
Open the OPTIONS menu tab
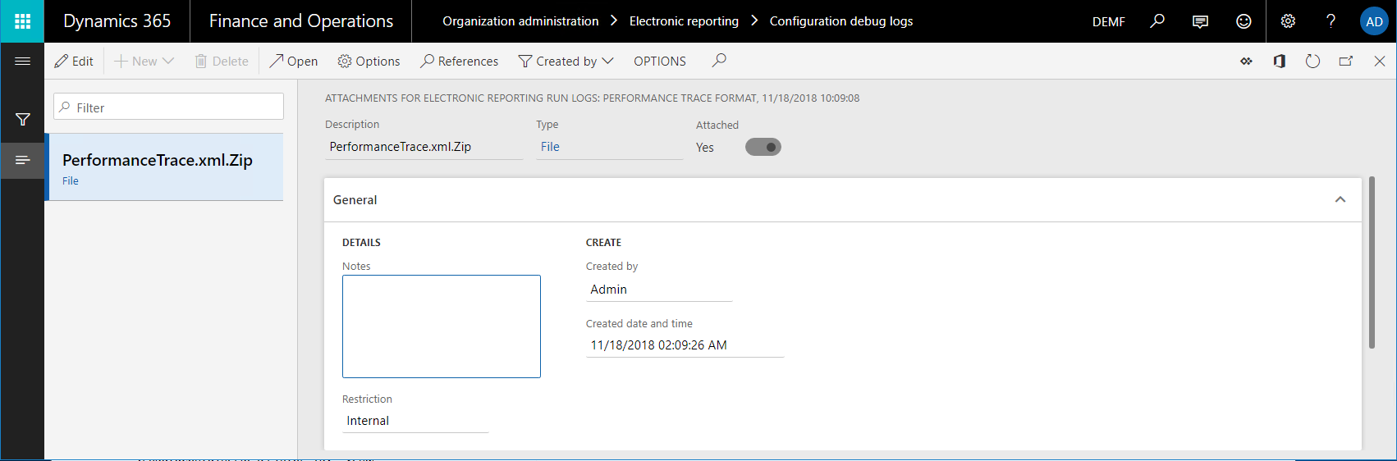click(x=659, y=62)
